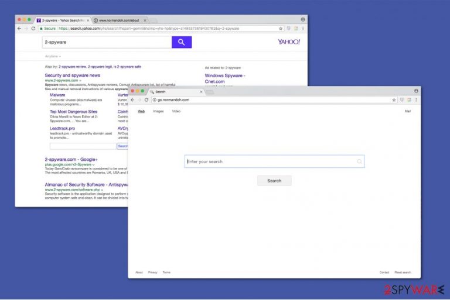This screenshot has width=450, height=300.
Task: Reload the go.normandoh.com page
Action: 146,100
